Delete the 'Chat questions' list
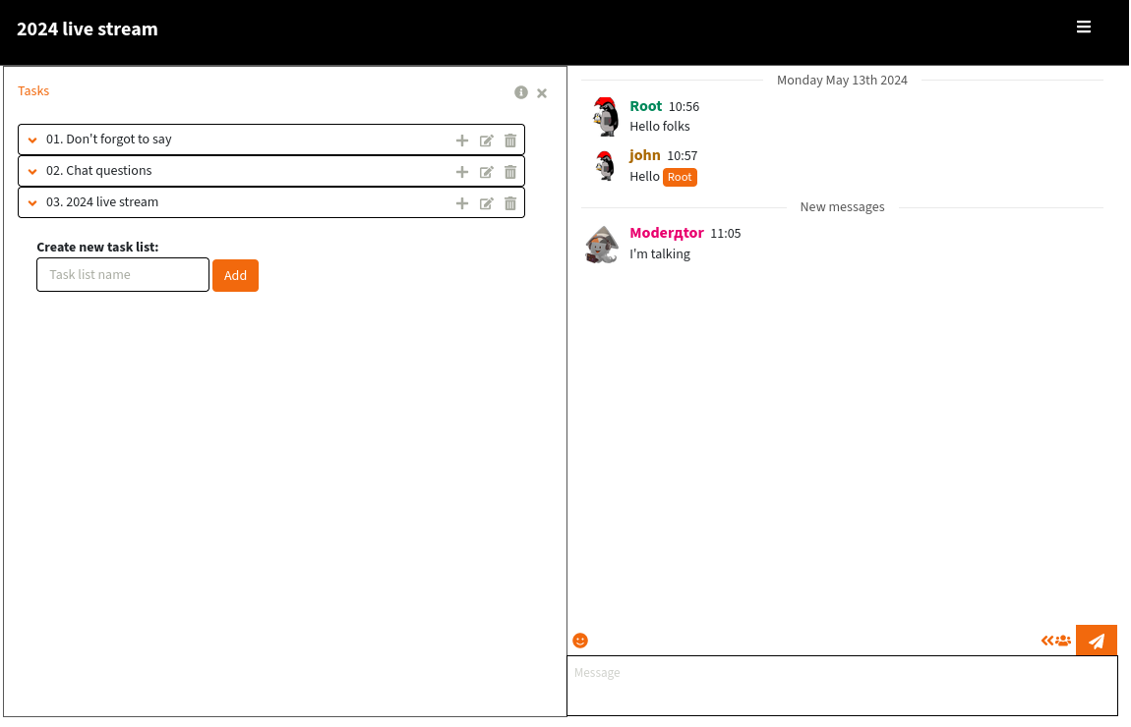 coord(510,172)
